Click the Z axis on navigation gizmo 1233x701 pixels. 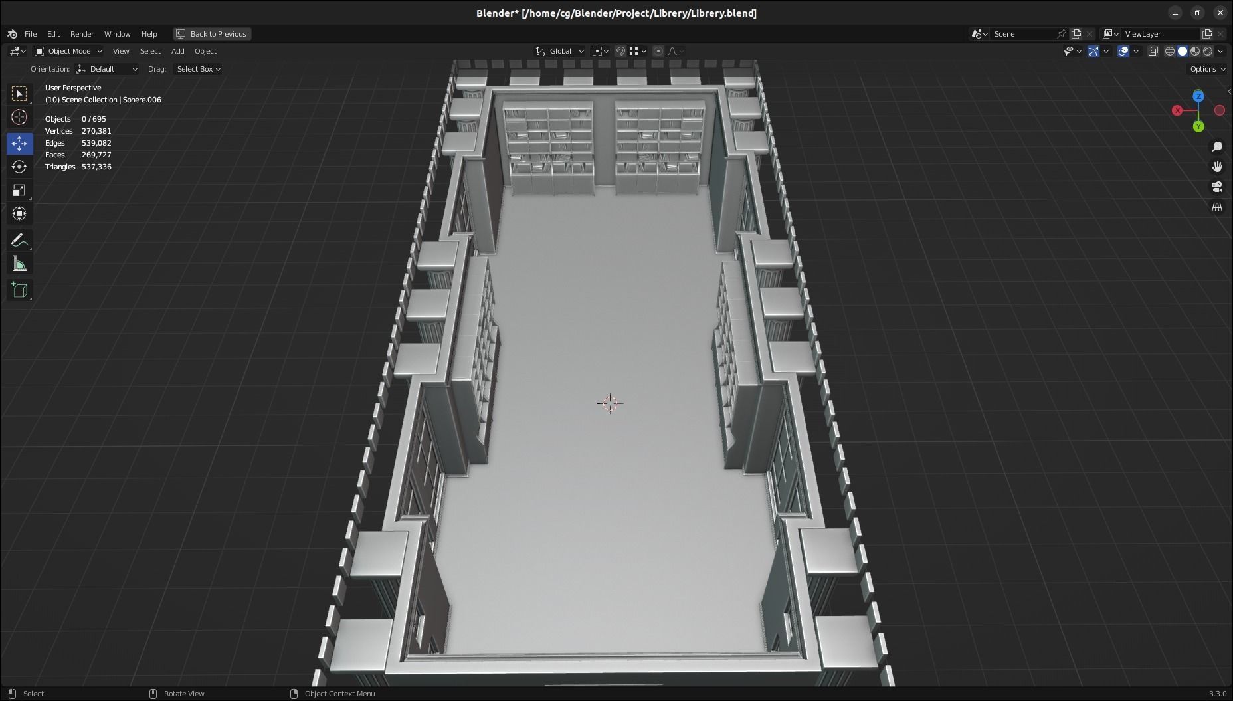tap(1198, 96)
